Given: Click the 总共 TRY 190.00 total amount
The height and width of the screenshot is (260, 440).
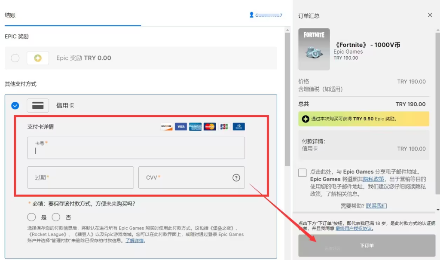Looking at the screenshot, I should point(410,104).
